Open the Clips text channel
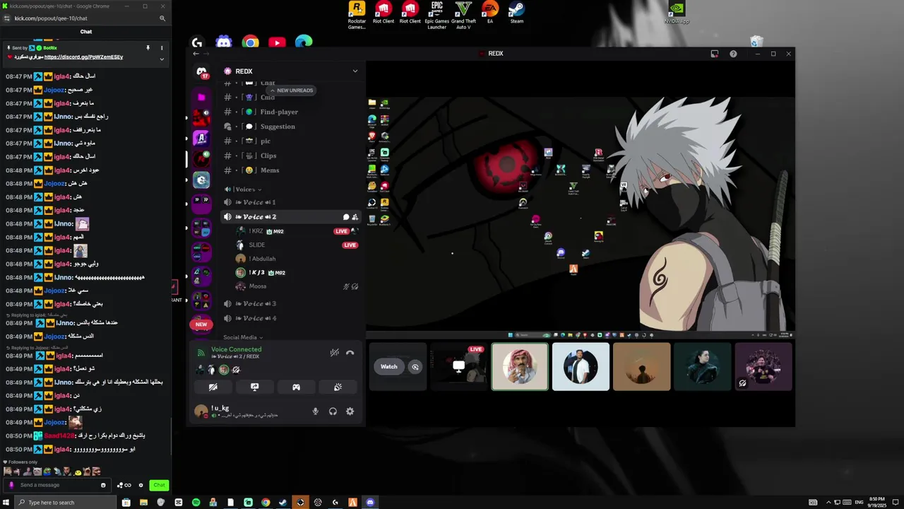904x509 pixels. (x=291, y=156)
